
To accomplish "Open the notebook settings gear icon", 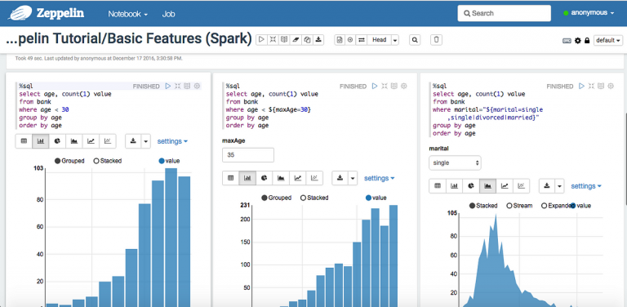I will pyautogui.click(x=577, y=40).
